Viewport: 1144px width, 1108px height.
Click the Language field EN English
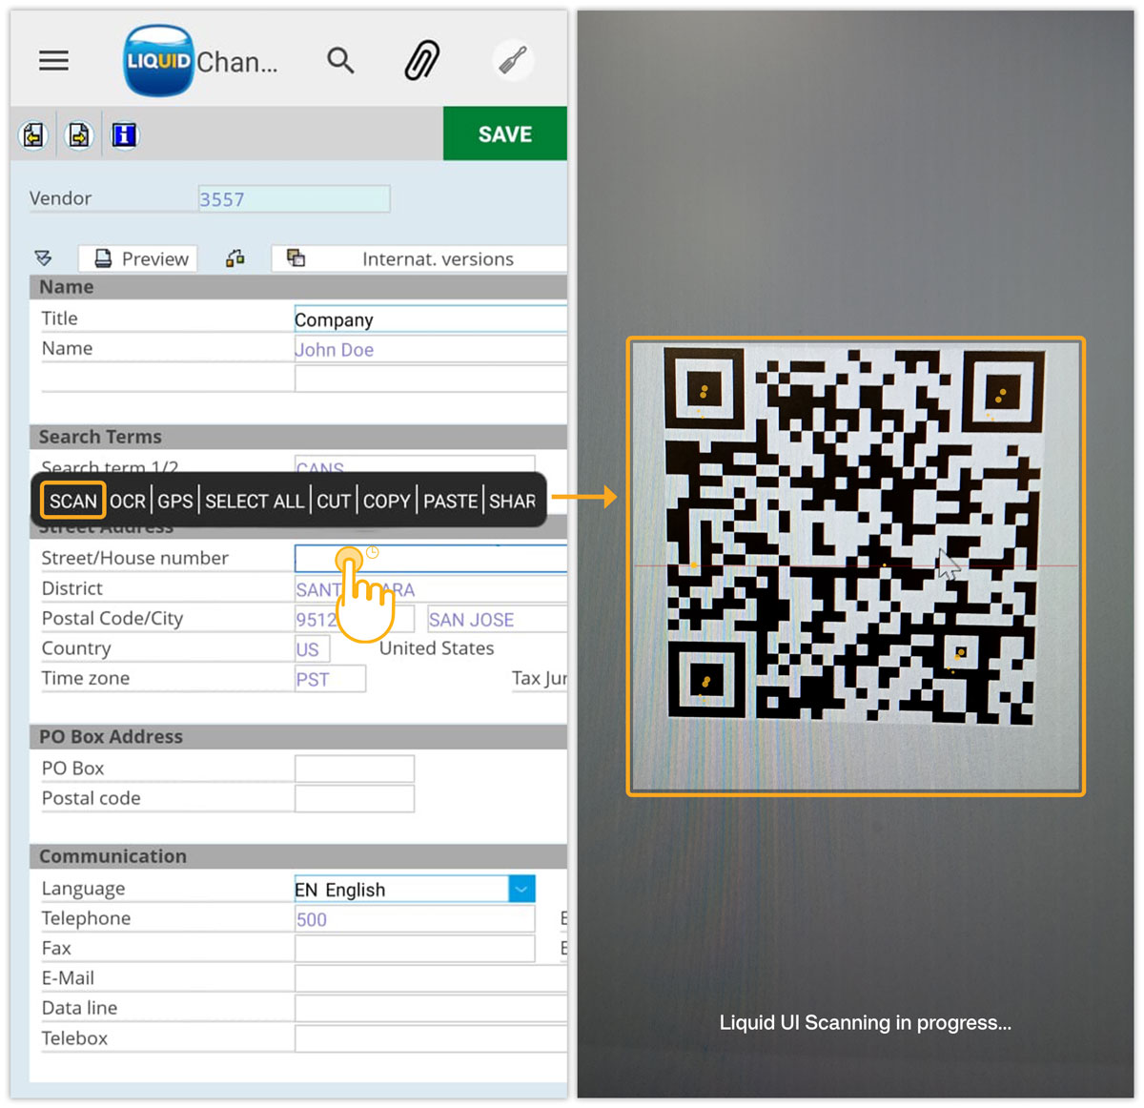(401, 889)
